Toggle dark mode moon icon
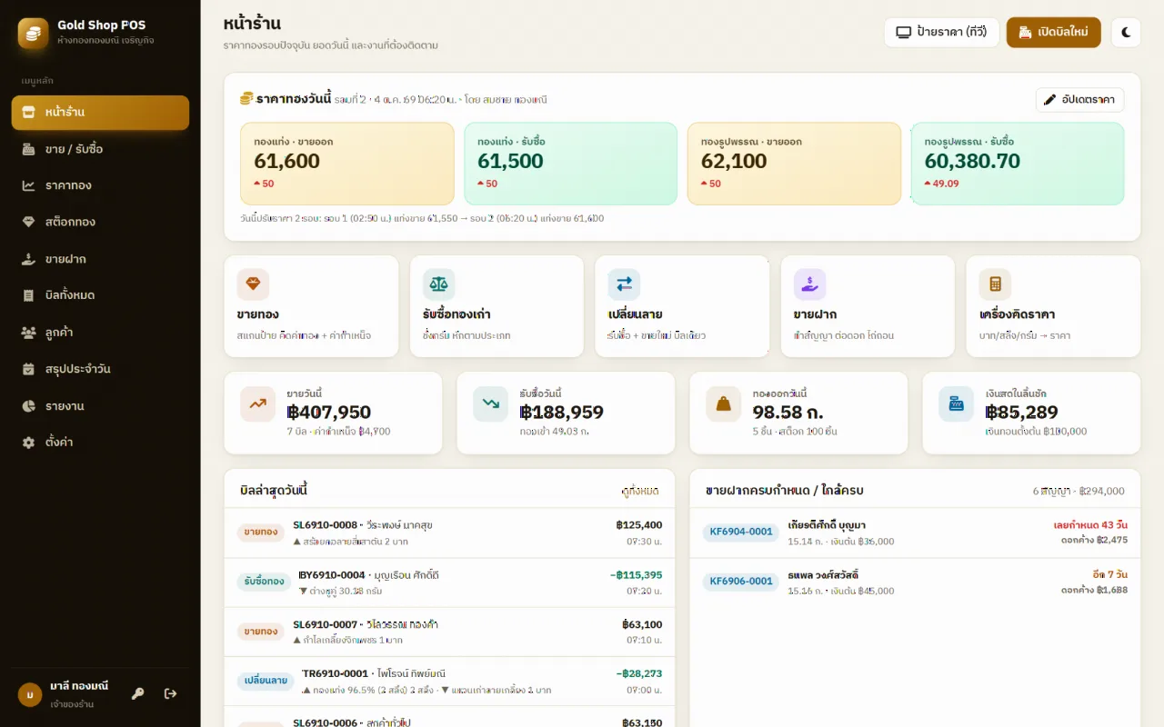Image resolution: width=1164 pixels, height=727 pixels. tap(1126, 33)
